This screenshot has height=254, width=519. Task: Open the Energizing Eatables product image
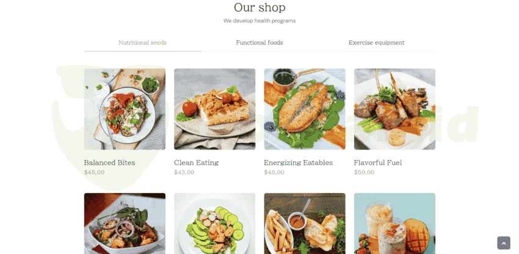305,109
